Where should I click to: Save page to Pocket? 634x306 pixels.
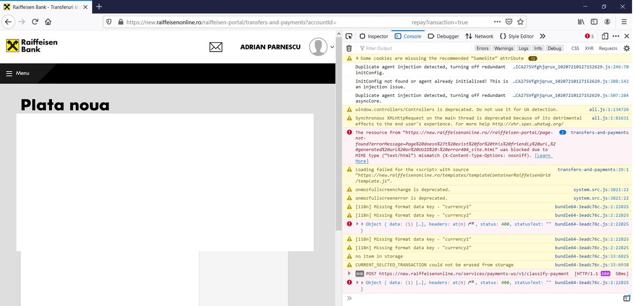[509, 22]
